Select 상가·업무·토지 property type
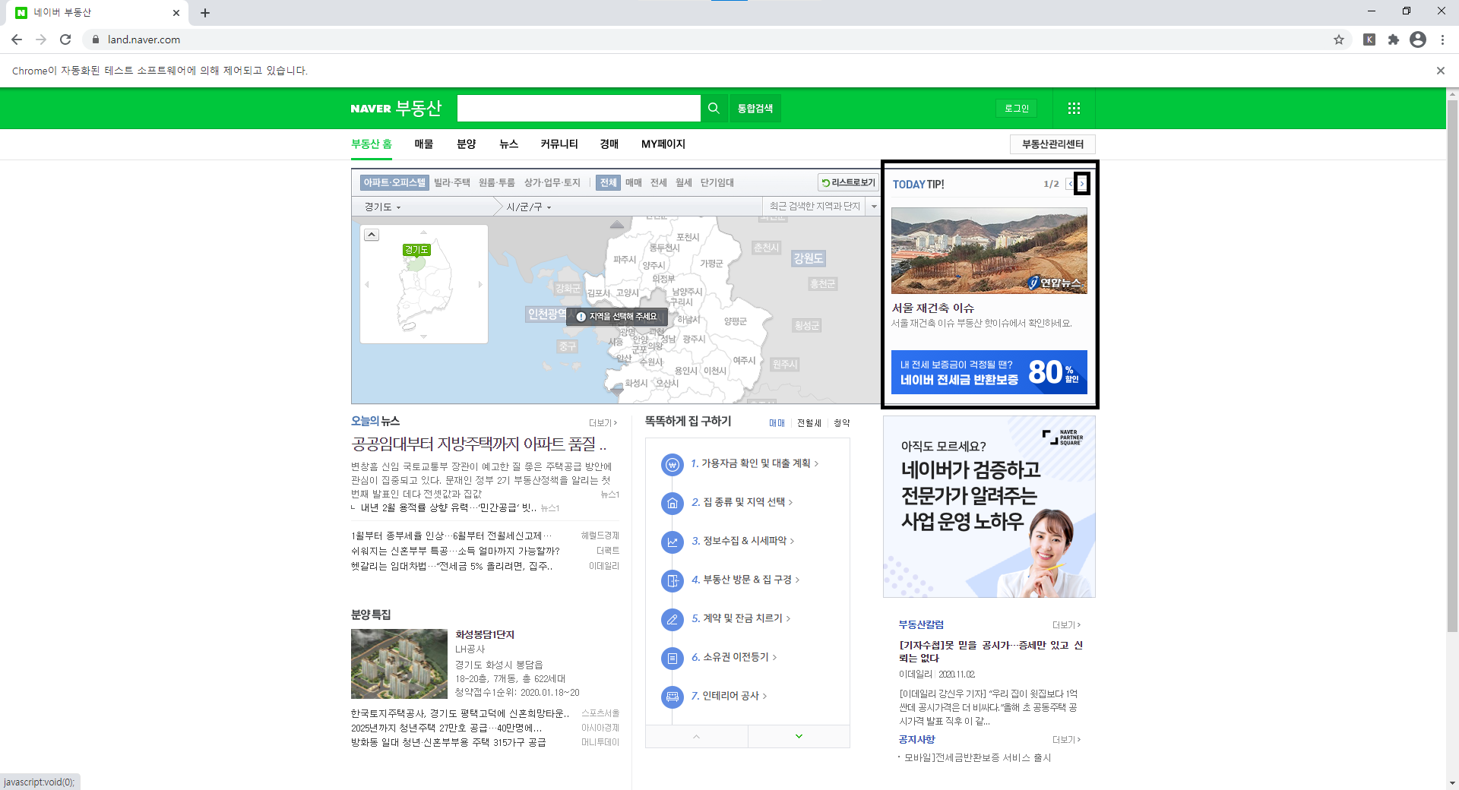The height and width of the screenshot is (790, 1459). 552,182
